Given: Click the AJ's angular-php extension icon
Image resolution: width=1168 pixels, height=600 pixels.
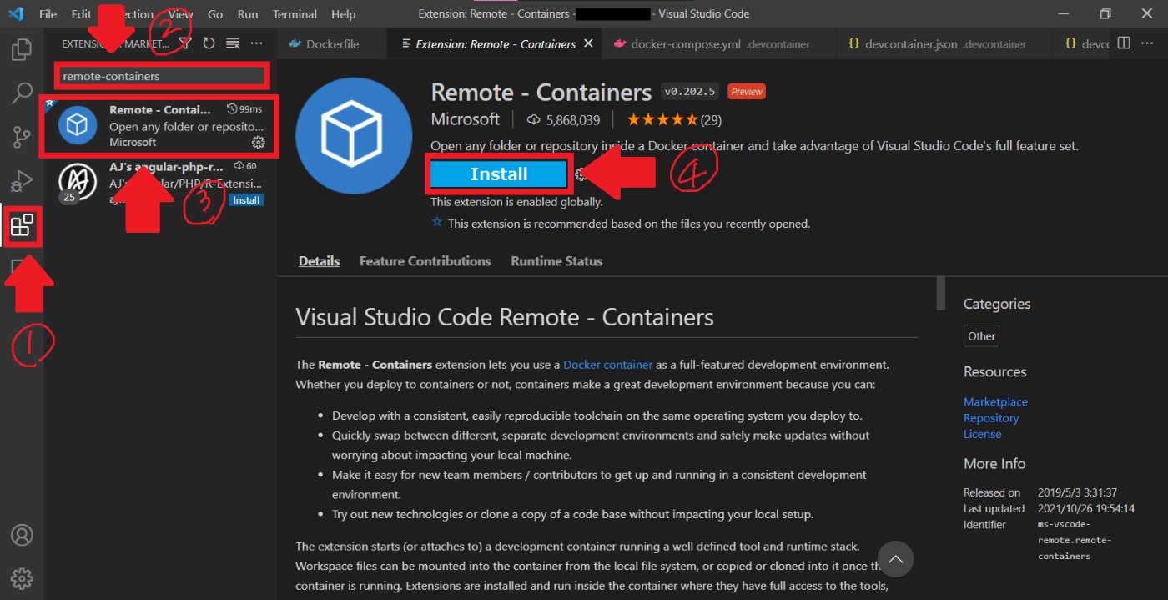Looking at the screenshot, I should tap(77, 180).
